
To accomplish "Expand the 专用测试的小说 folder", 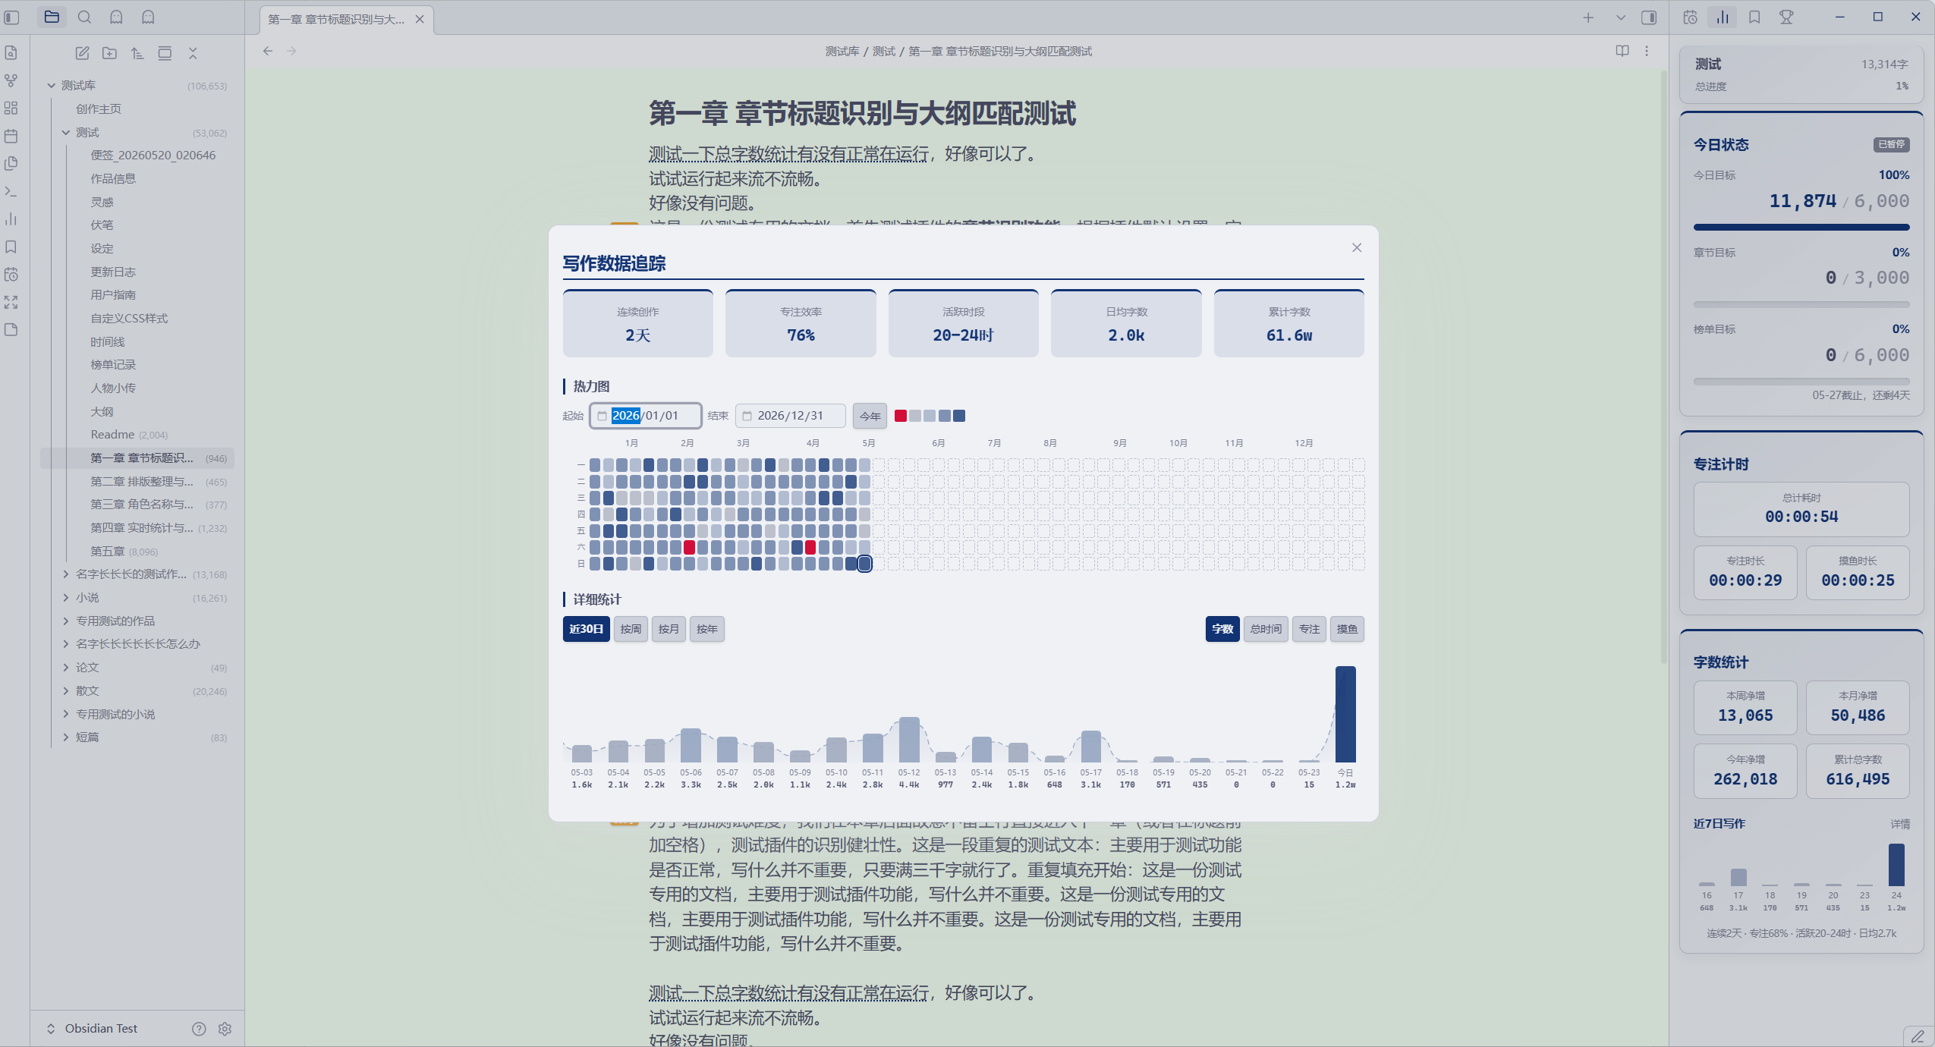I will [x=66, y=715].
